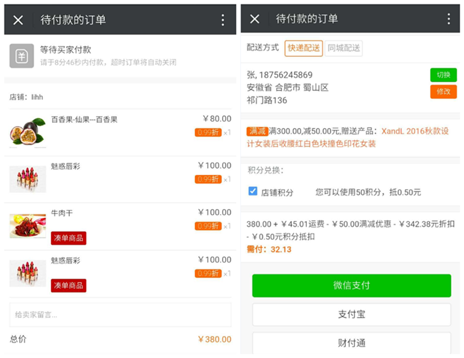Choose the 支付宝 payment button
Screen dimensions: 464x358
point(351,314)
